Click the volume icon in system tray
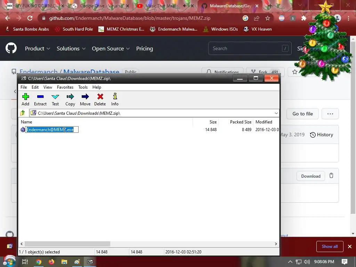Viewport: 356px width, 267px height. 307,262
